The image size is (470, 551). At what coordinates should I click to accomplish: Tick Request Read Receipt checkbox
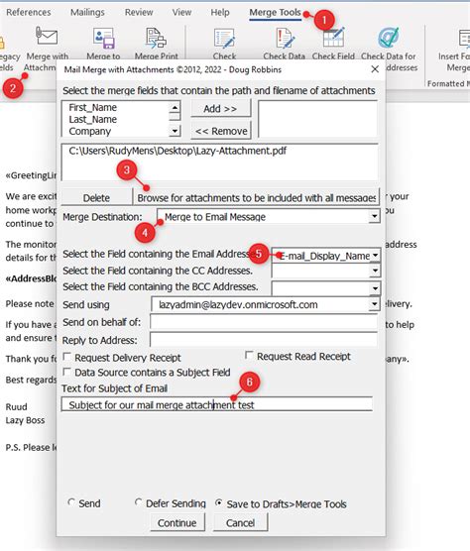(249, 356)
